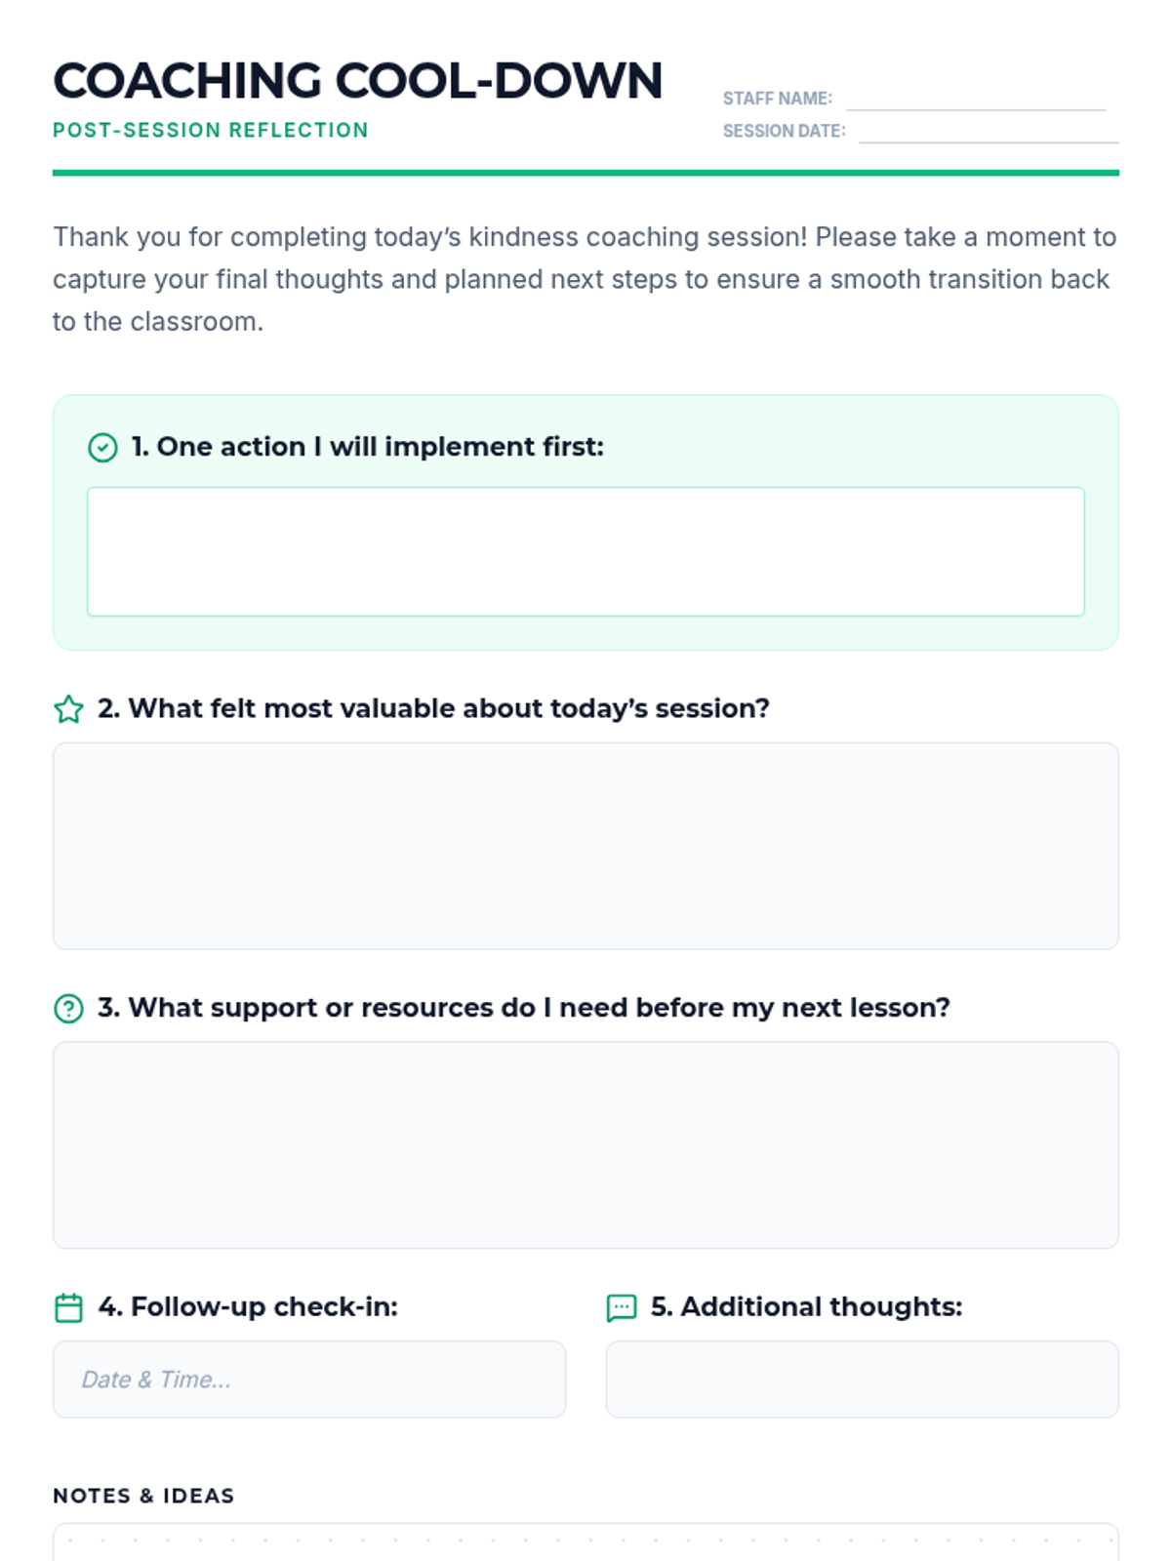Click the Date & Time follow-up field
Viewport: 1171px width, 1561px height.
point(309,1379)
